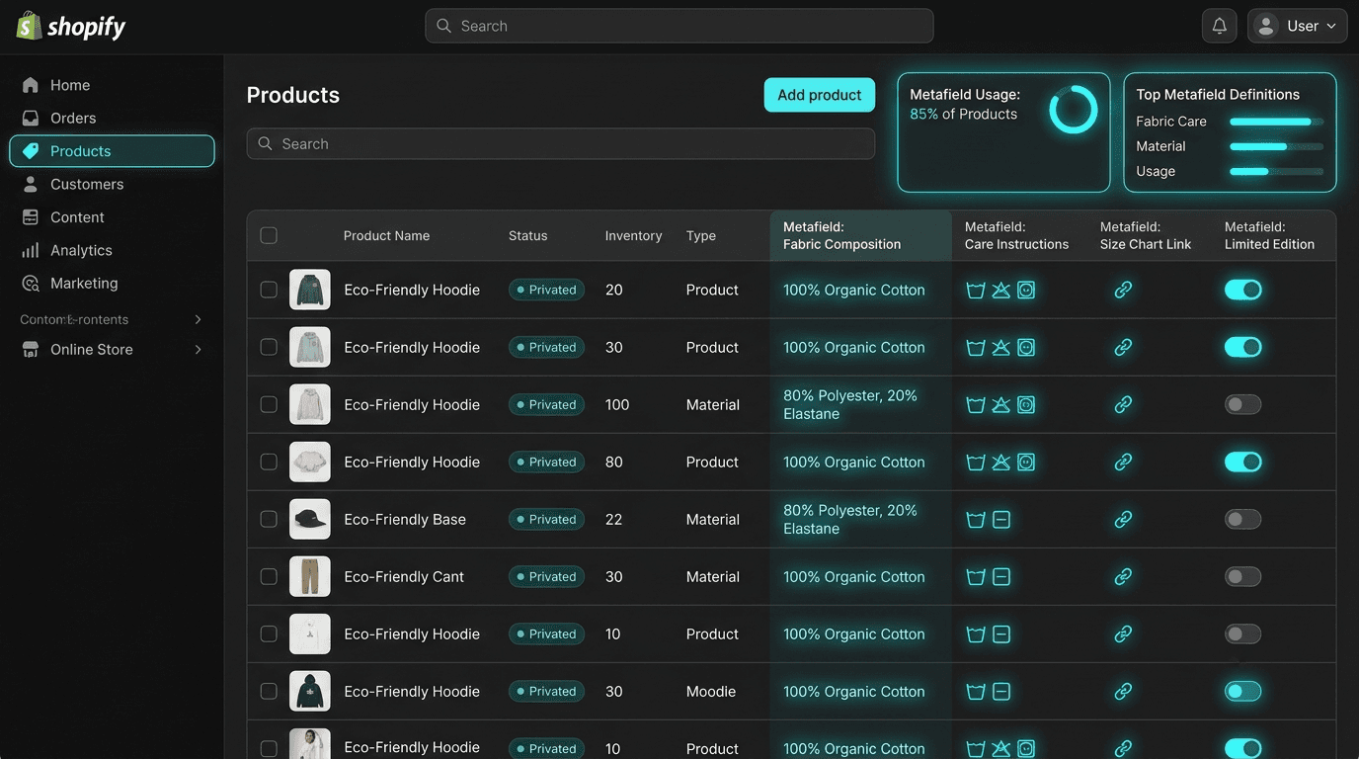Focus the top global Search field
This screenshot has height=759, width=1359.
point(679,26)
